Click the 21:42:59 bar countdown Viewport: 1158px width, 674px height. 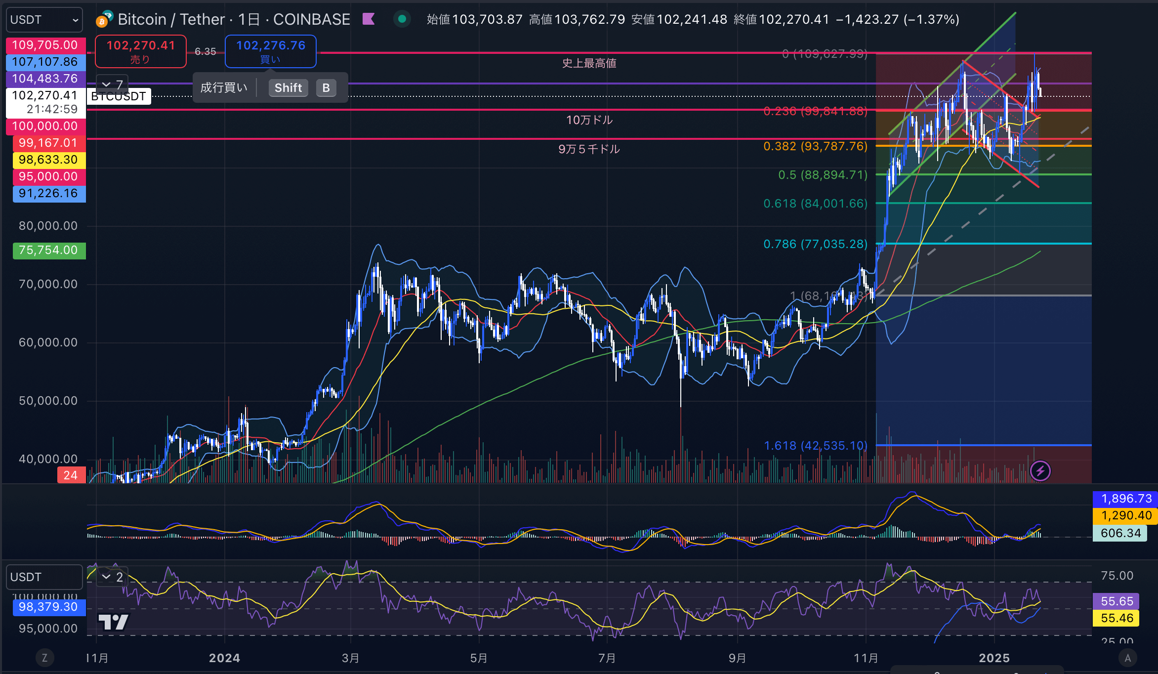coord(52,109)
